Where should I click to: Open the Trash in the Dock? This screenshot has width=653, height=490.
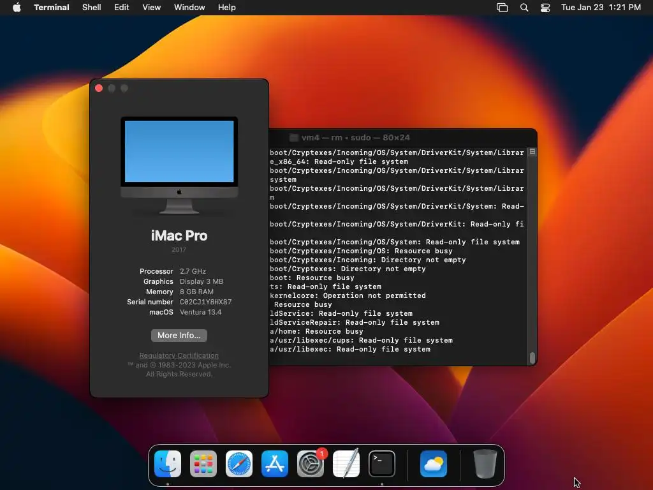(485, 464)
